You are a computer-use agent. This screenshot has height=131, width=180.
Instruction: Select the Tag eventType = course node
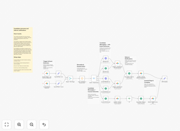click(59, 84)
